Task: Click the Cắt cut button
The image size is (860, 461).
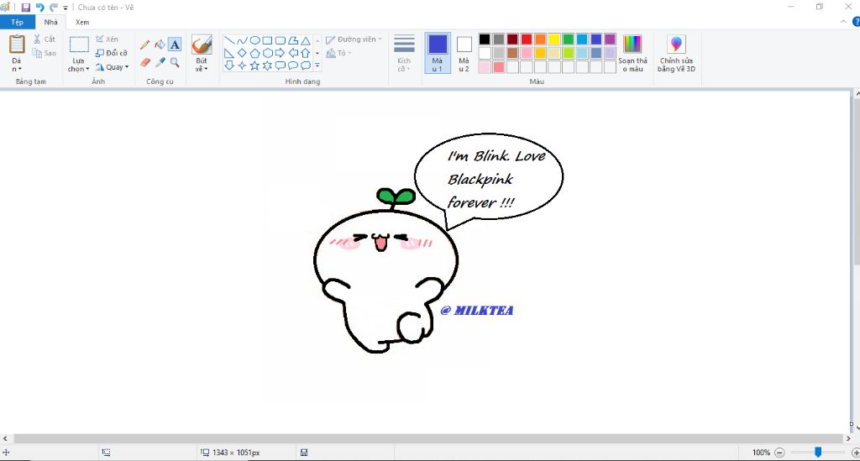Action: click(x=45, y=39)
